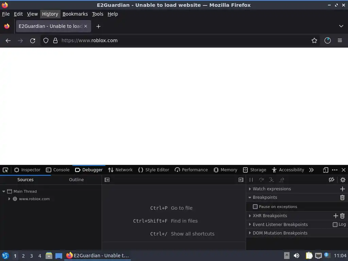Remove all XHR breakpoints trash icon
The height and width of the screenshot is (261, 348).
click(x=343, y=216)
